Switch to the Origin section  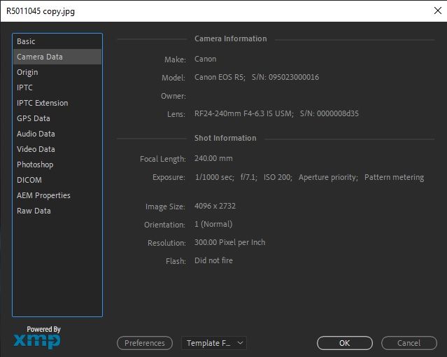[x=28, y=72]
